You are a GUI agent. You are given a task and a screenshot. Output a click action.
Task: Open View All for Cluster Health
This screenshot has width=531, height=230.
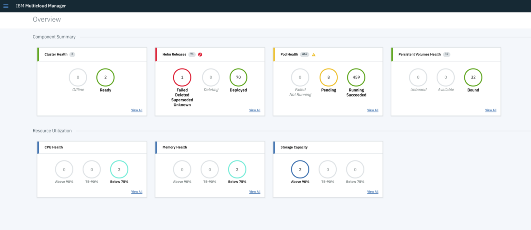tap(137, 110)
